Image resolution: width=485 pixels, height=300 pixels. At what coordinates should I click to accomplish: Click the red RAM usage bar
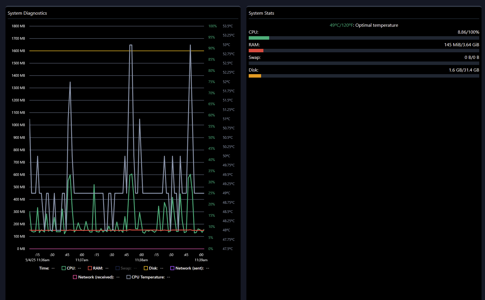coord(256,51)
